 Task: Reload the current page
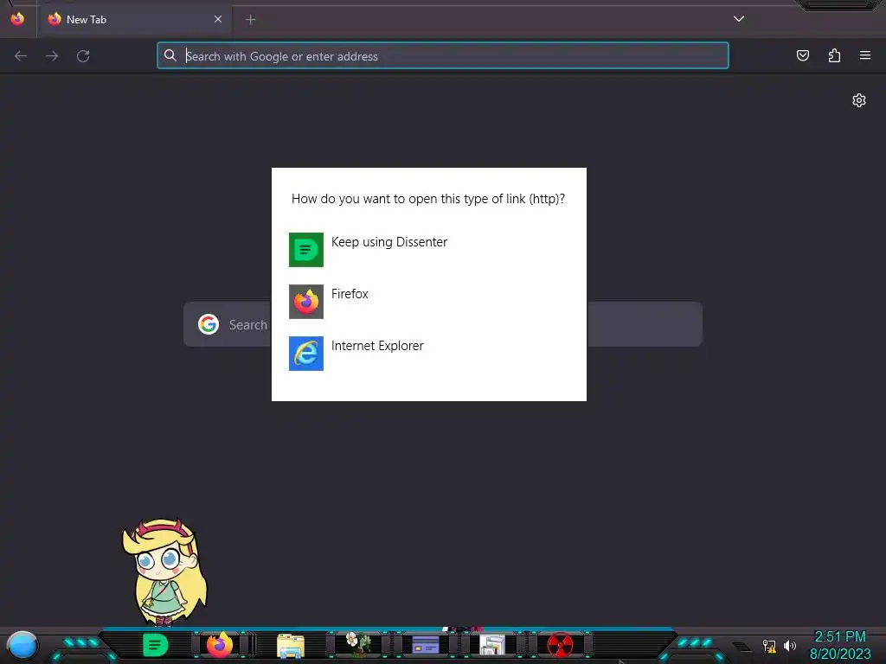pyautogui.click(x=83, y=56)
